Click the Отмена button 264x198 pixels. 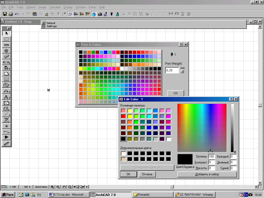[x=147, y=174]
